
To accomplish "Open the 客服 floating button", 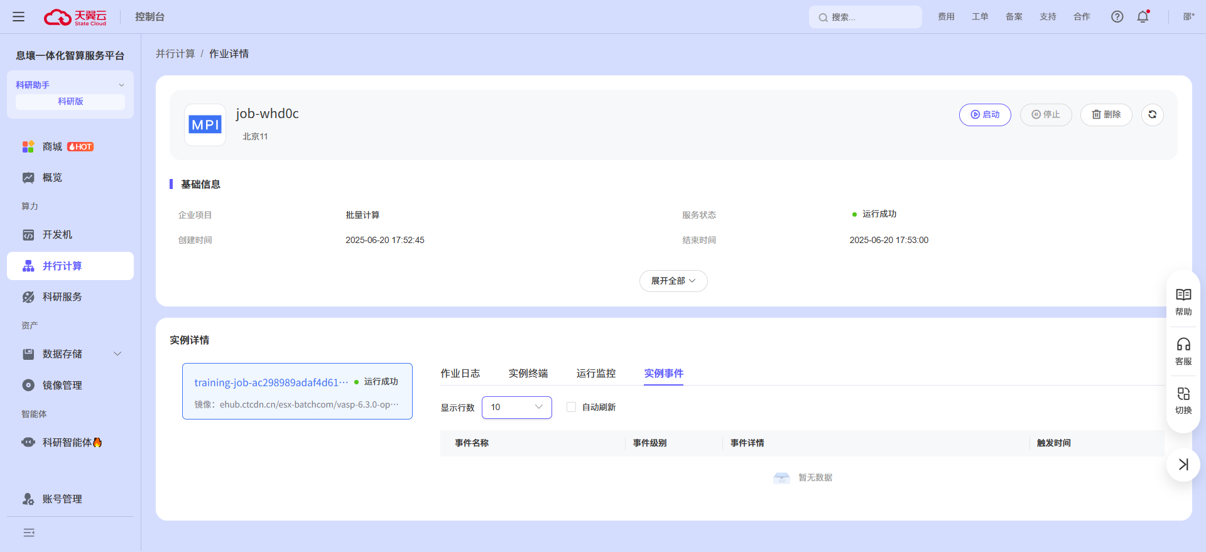I will [x=1183, y=352].
